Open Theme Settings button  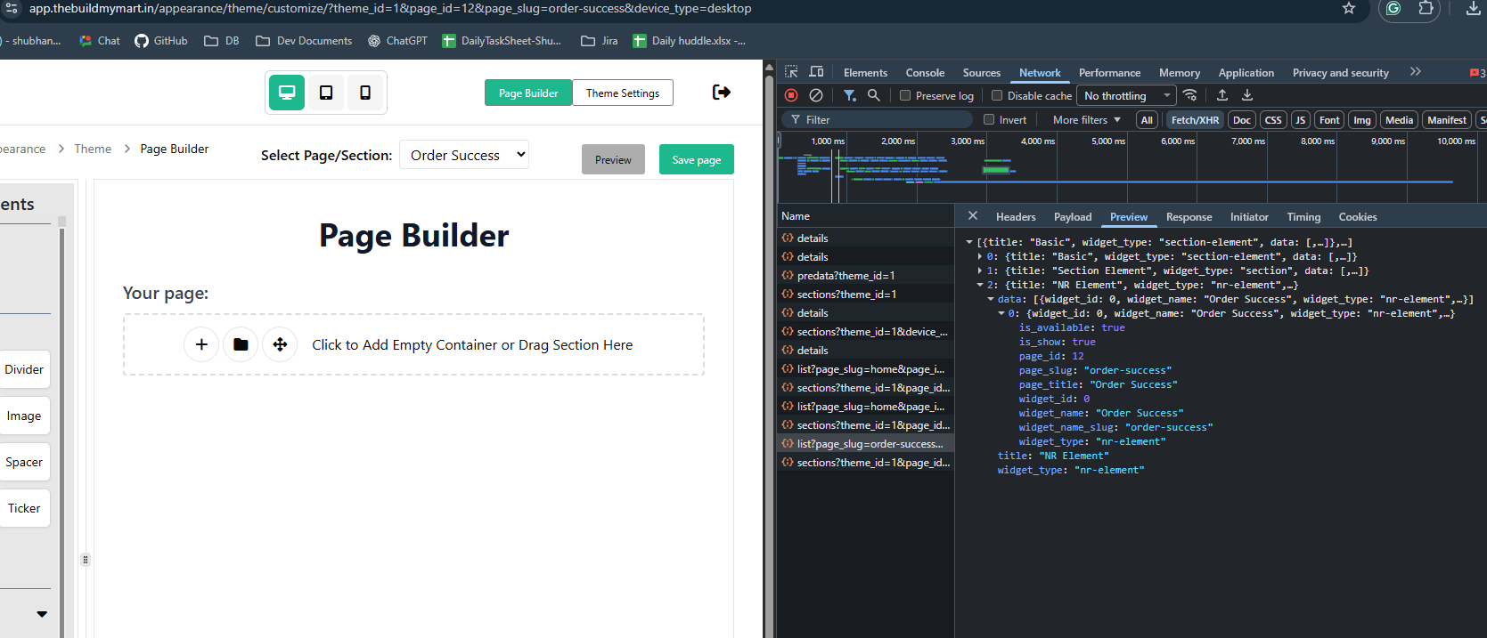coord(623,93)
